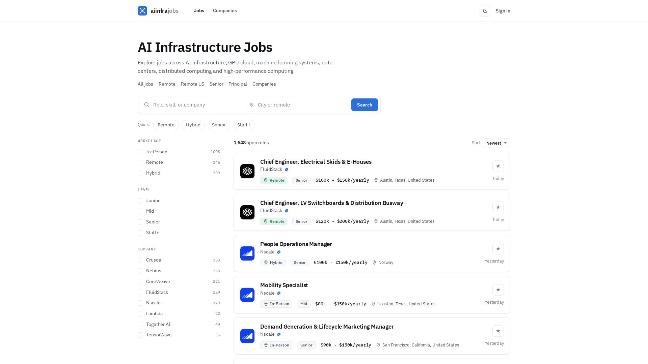Viewport: 648px width, 364px height.
Task: Open Nscale logo on People Operations Manager listing
Action: point(247,253)
